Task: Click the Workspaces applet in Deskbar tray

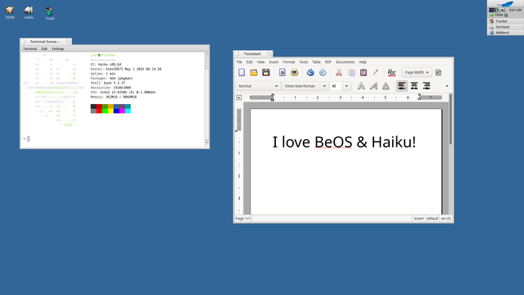Action: point(491,10)
